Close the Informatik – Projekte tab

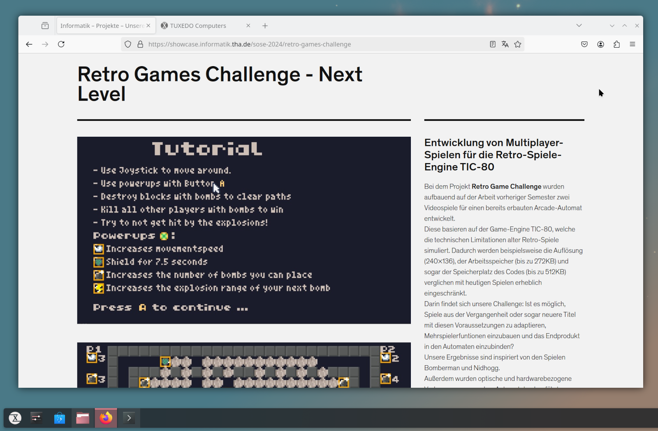148,25
